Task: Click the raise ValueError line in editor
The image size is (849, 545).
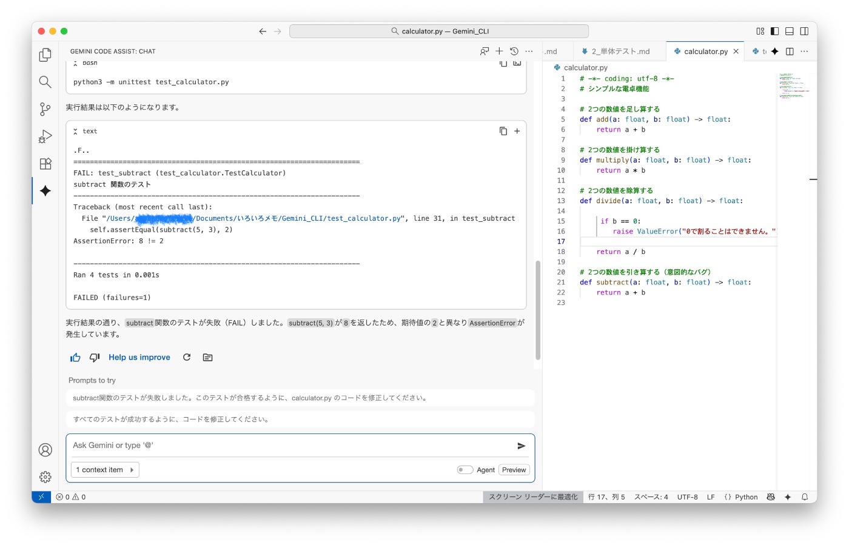Action: point(694,232)
